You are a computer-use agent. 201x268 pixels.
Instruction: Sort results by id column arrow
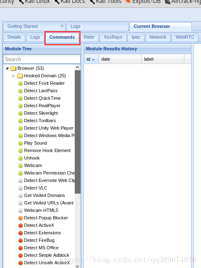click(x=93, y=59)
